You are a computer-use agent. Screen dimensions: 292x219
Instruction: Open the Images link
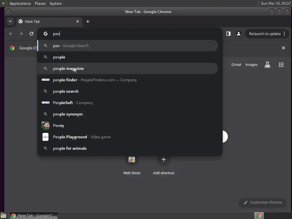pos(252,65)
